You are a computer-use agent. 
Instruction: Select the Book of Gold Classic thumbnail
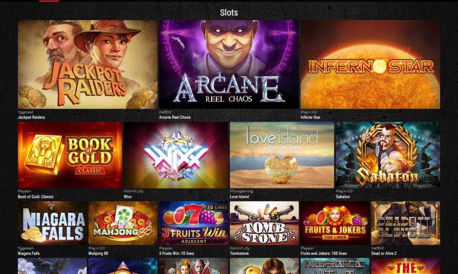click(70, 155)
